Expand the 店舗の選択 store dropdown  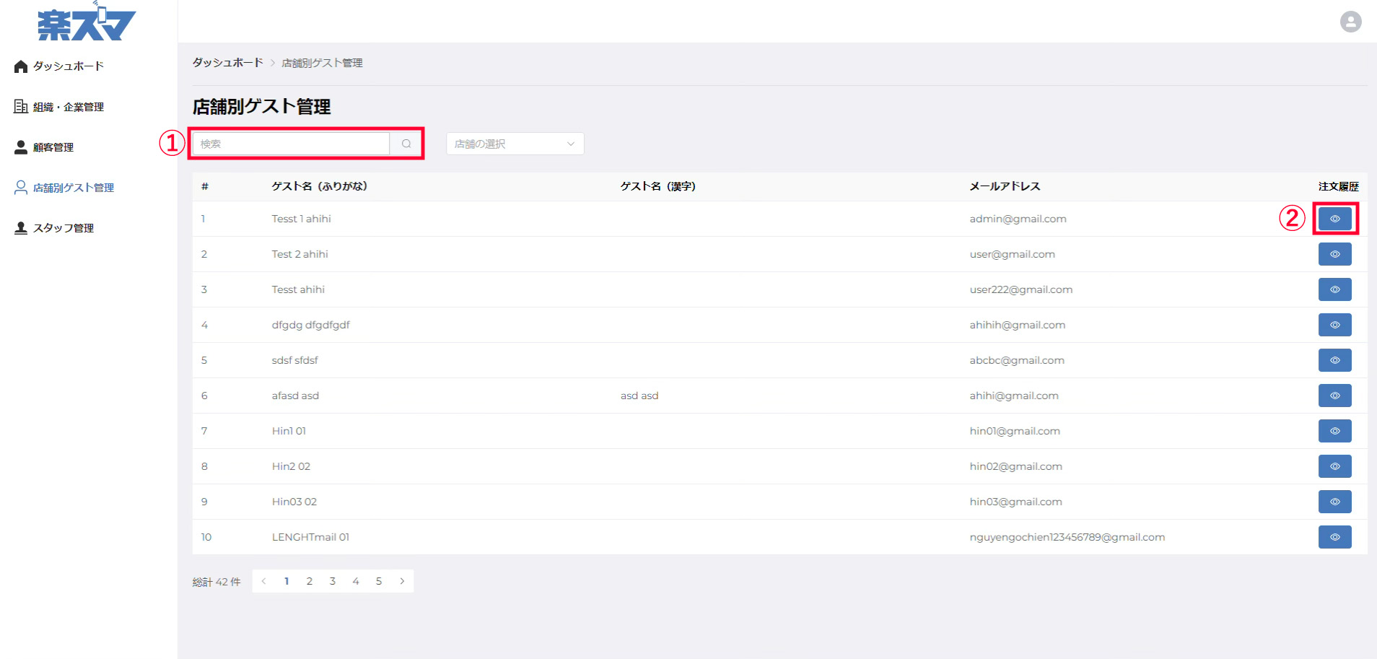(x=515, y=144)
